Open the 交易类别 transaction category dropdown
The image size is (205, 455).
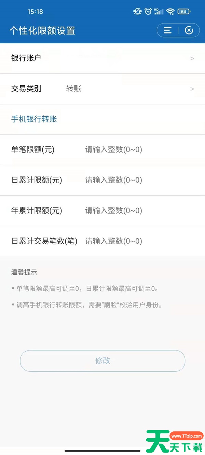(x=102, y=89)
